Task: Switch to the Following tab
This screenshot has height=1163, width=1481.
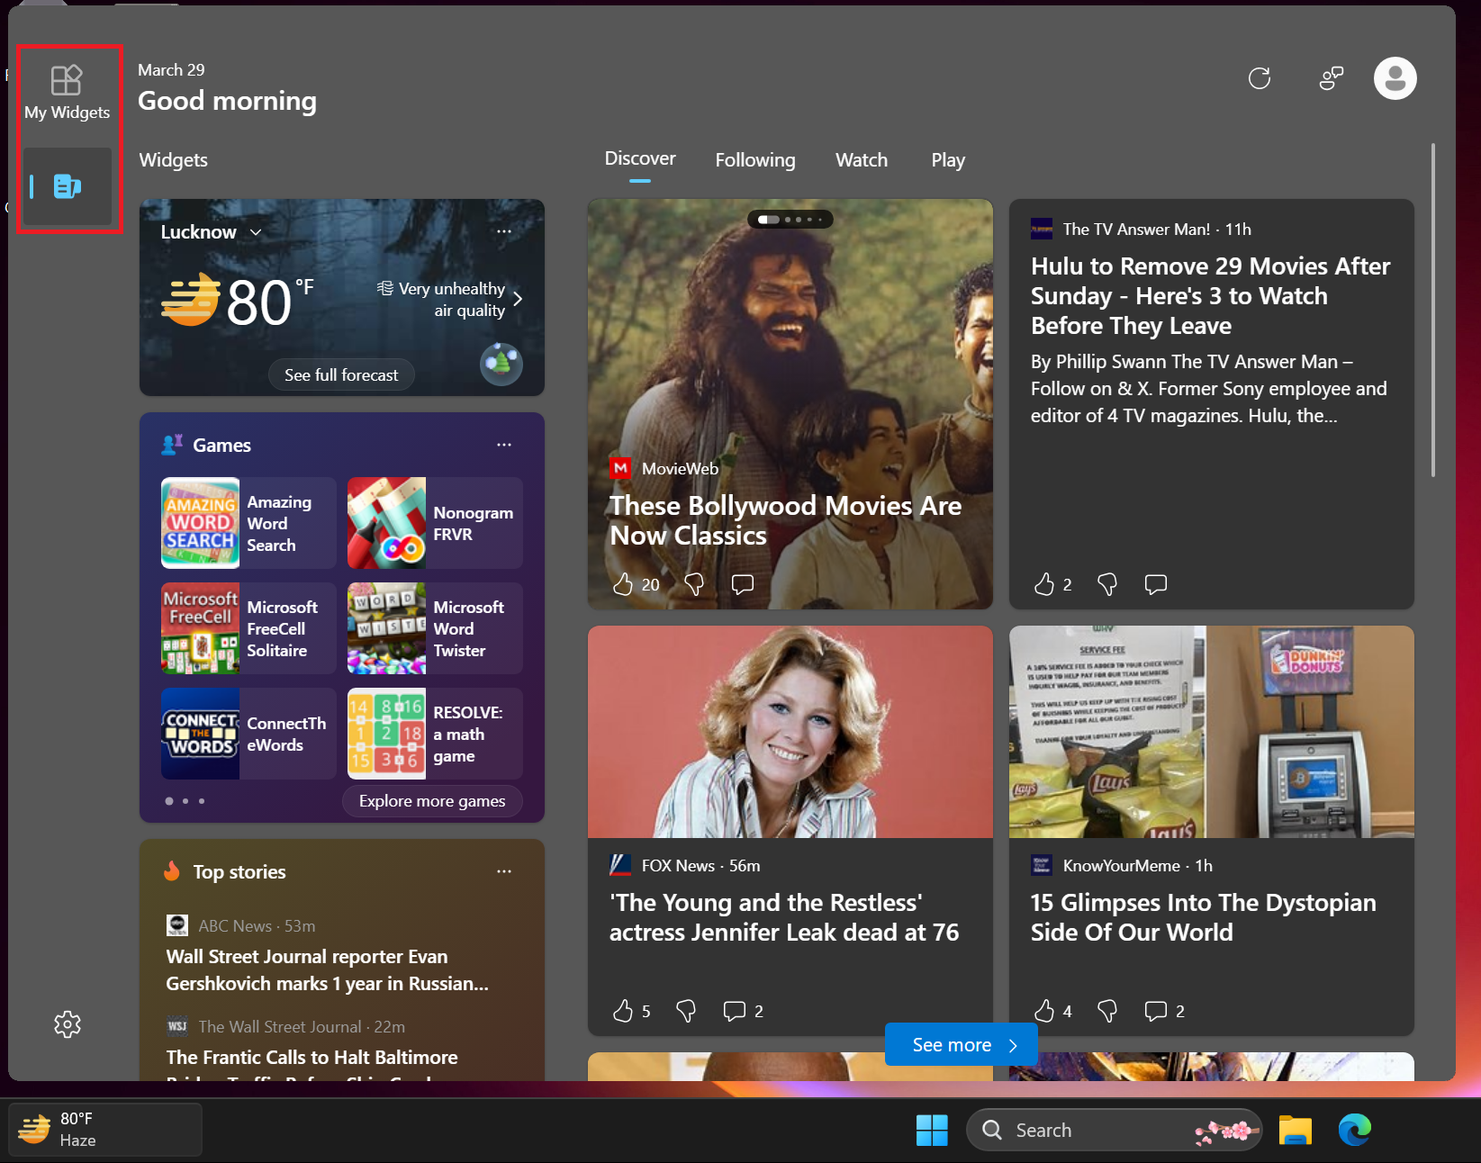Action: [754, 159]
